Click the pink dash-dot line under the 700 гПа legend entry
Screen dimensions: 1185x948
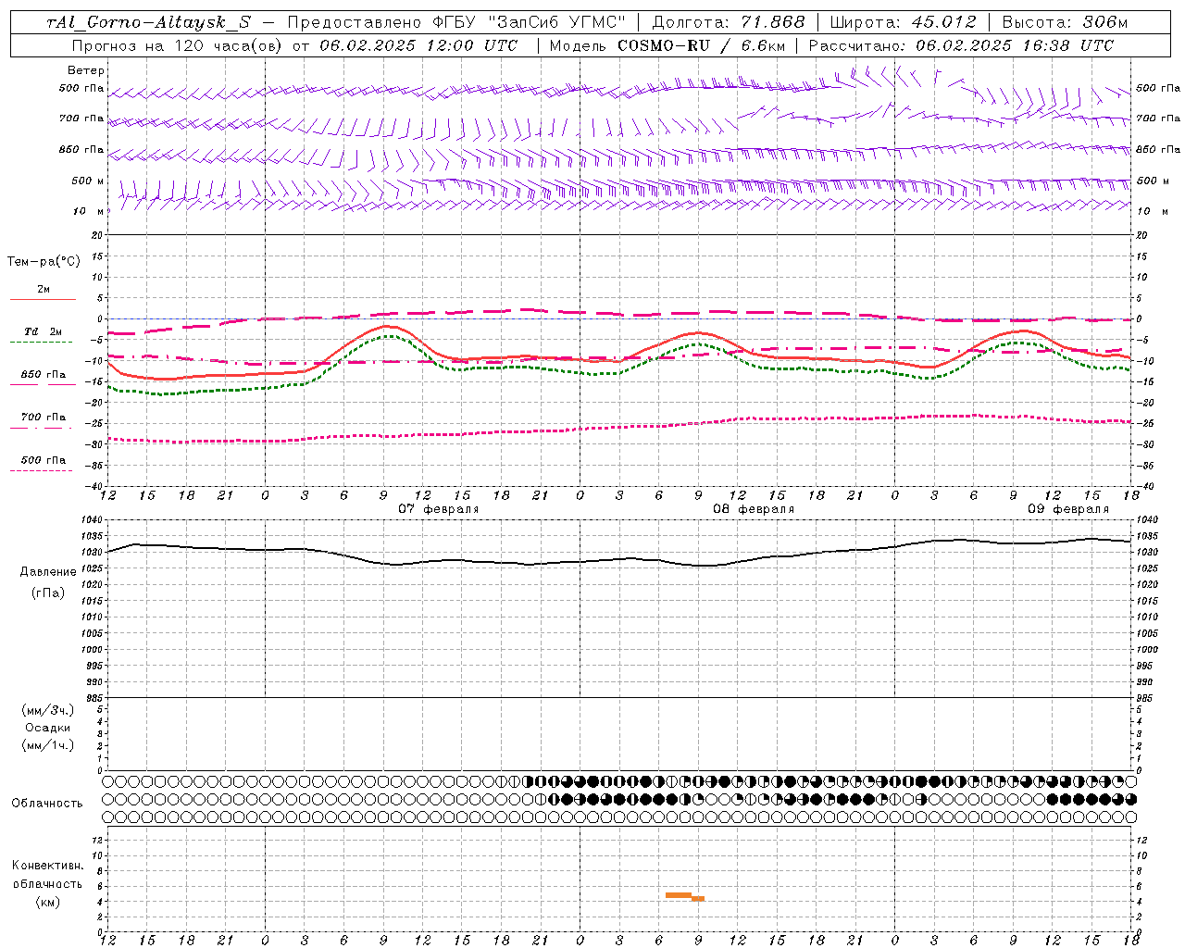[x=41, y=428]
